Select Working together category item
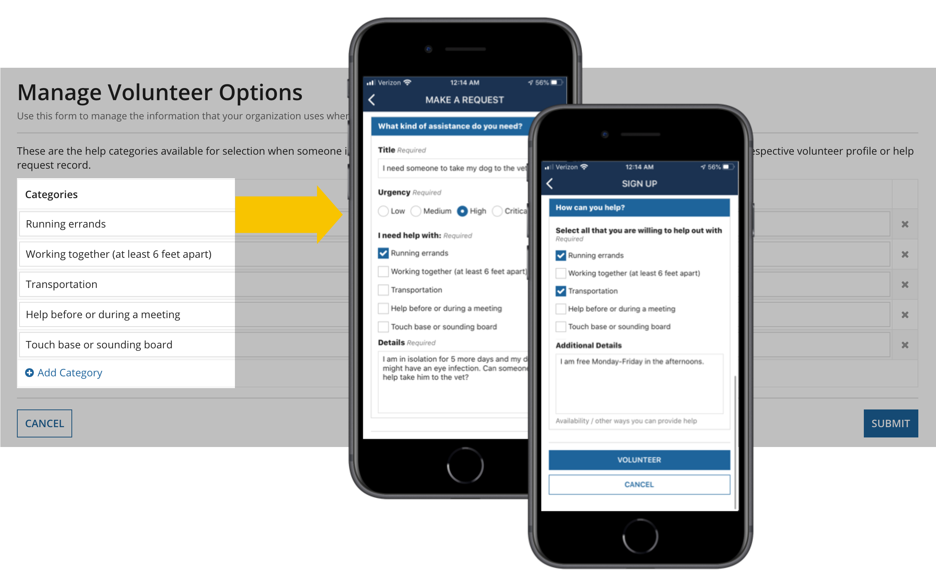Screen dimensions: 936x584 click(x=120, y=254)
